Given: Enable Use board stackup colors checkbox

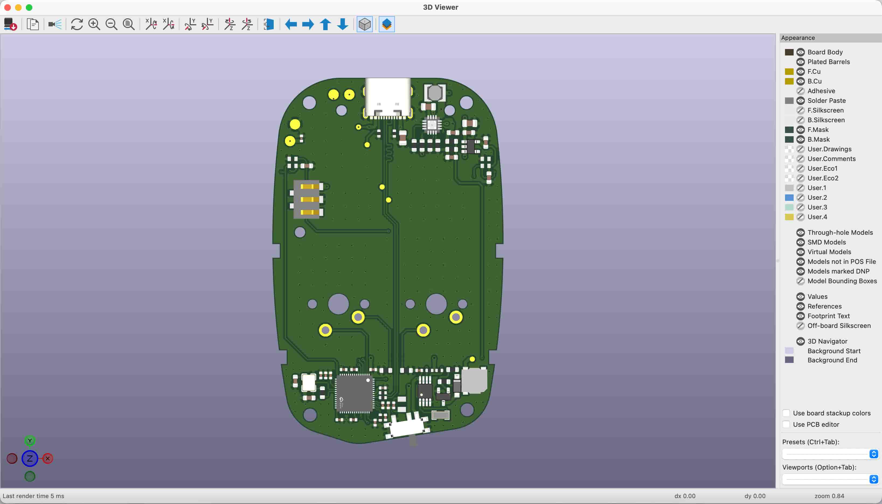Looking at the screenshot, I should [x=786, y=413].
